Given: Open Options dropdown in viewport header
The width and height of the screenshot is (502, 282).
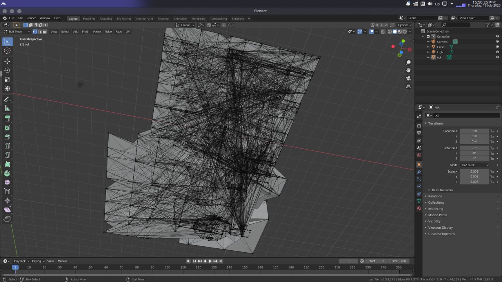Looking at the screenshot, I should [x=405, y=25].
